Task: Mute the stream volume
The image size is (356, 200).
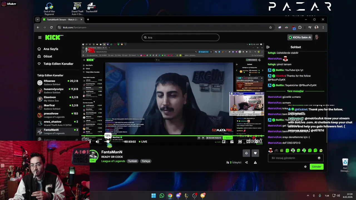Action: [97, 142]
